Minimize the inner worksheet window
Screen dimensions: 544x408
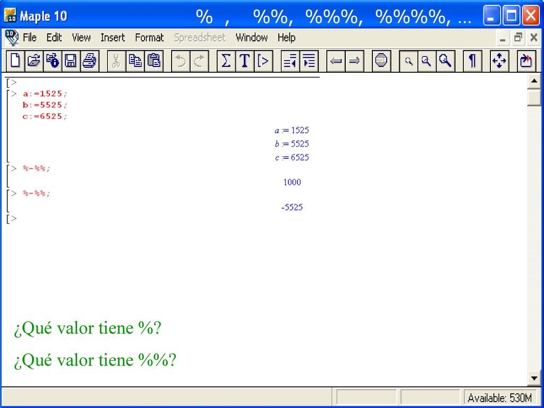coord(503,38)
